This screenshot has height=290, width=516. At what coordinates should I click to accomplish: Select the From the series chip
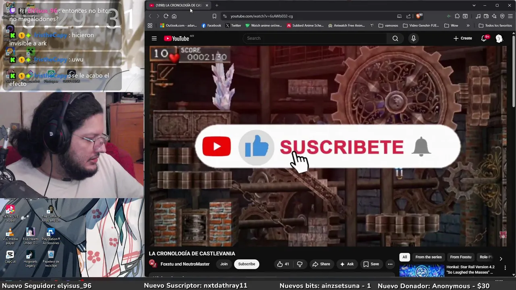pos(429,257)
